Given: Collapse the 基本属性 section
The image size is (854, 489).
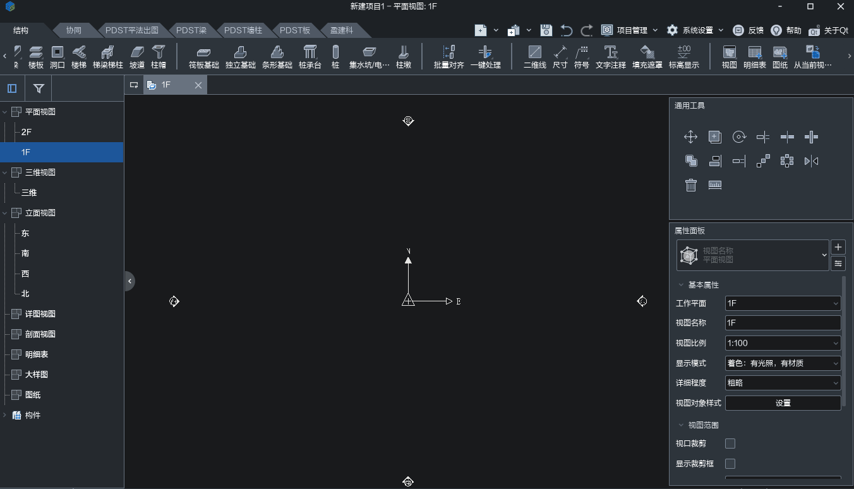Looking at the screenshot, I should pyautogui.click(x=682, y=285).
